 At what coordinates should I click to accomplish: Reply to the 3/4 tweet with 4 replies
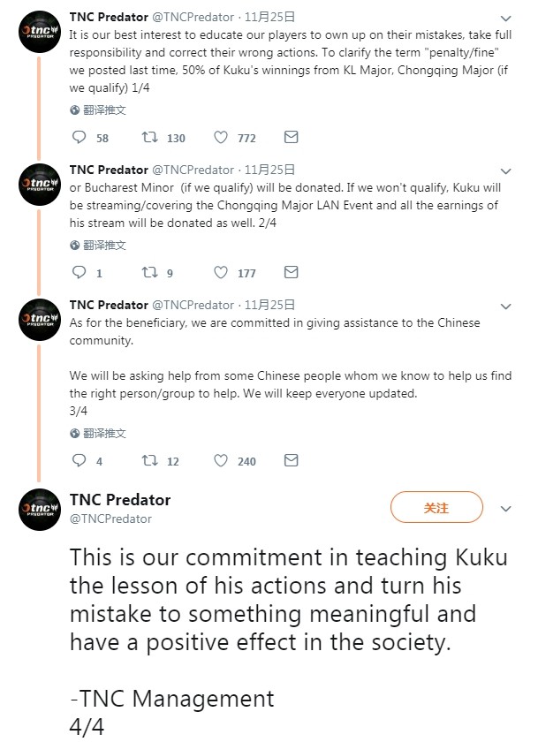tap(79, 461)
